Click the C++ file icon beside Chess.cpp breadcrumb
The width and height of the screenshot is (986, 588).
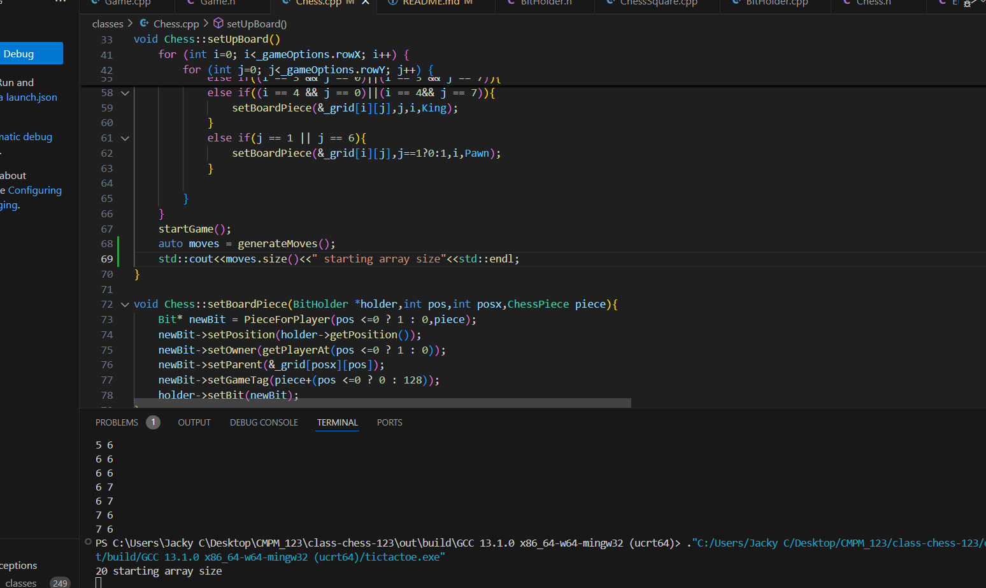[145, 23]
